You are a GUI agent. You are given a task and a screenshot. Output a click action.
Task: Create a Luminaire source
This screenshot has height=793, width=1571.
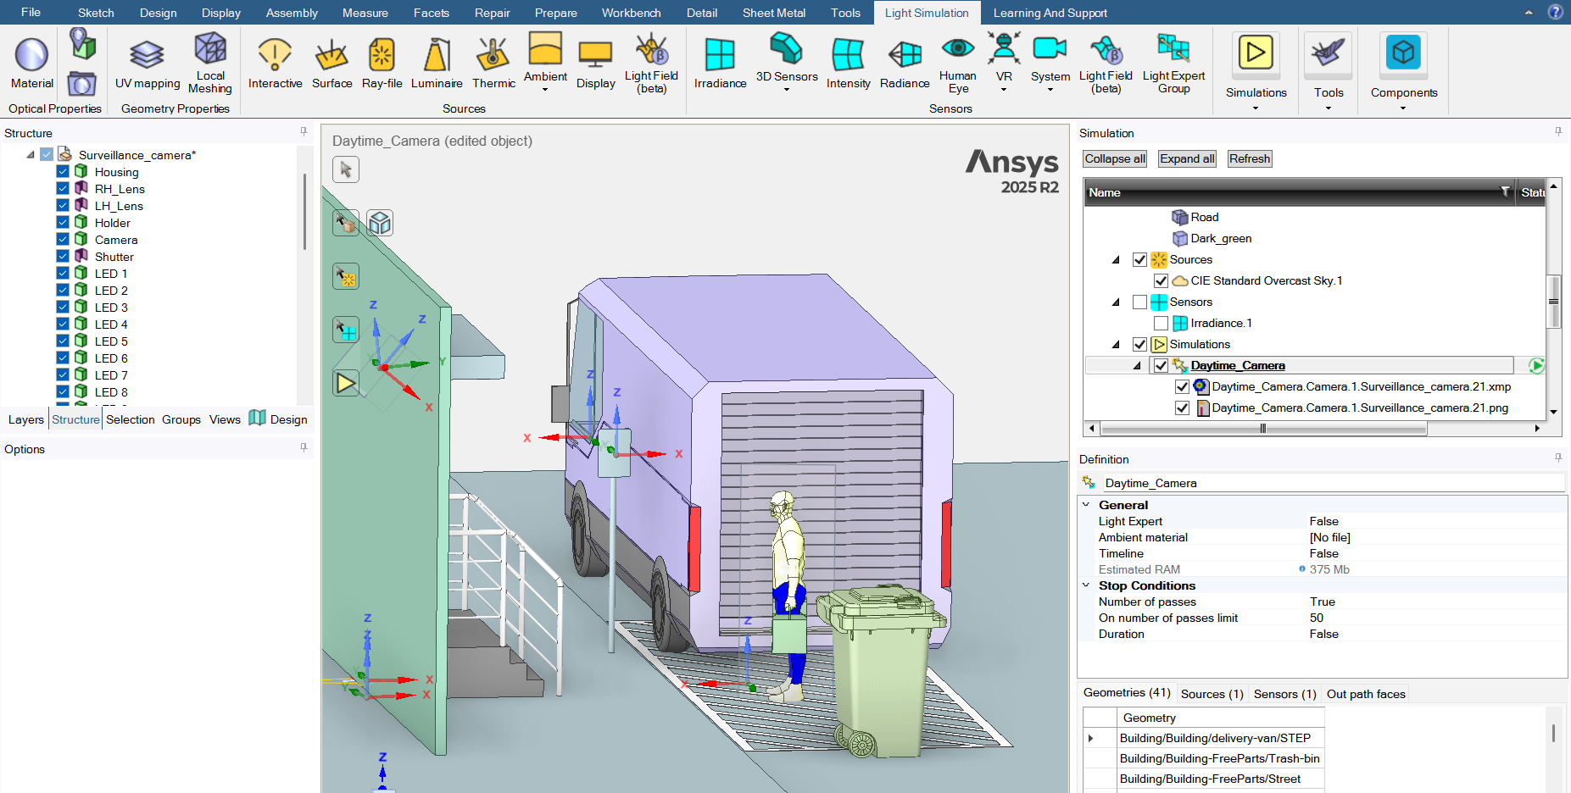click(437, 64)
